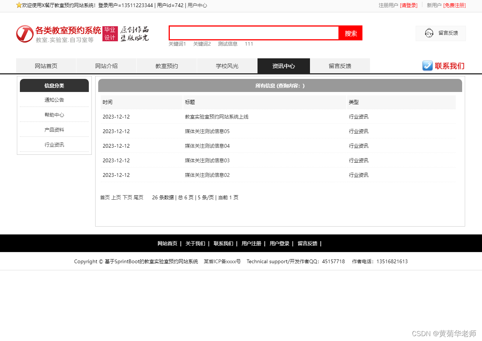Click the keyword link 关键词1

tap(177, 44)
